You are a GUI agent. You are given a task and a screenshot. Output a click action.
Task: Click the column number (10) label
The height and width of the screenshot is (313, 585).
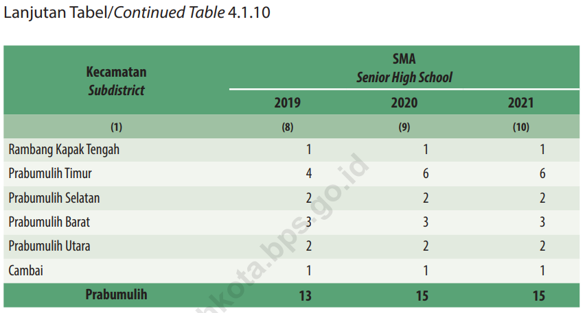pos(520,127)
